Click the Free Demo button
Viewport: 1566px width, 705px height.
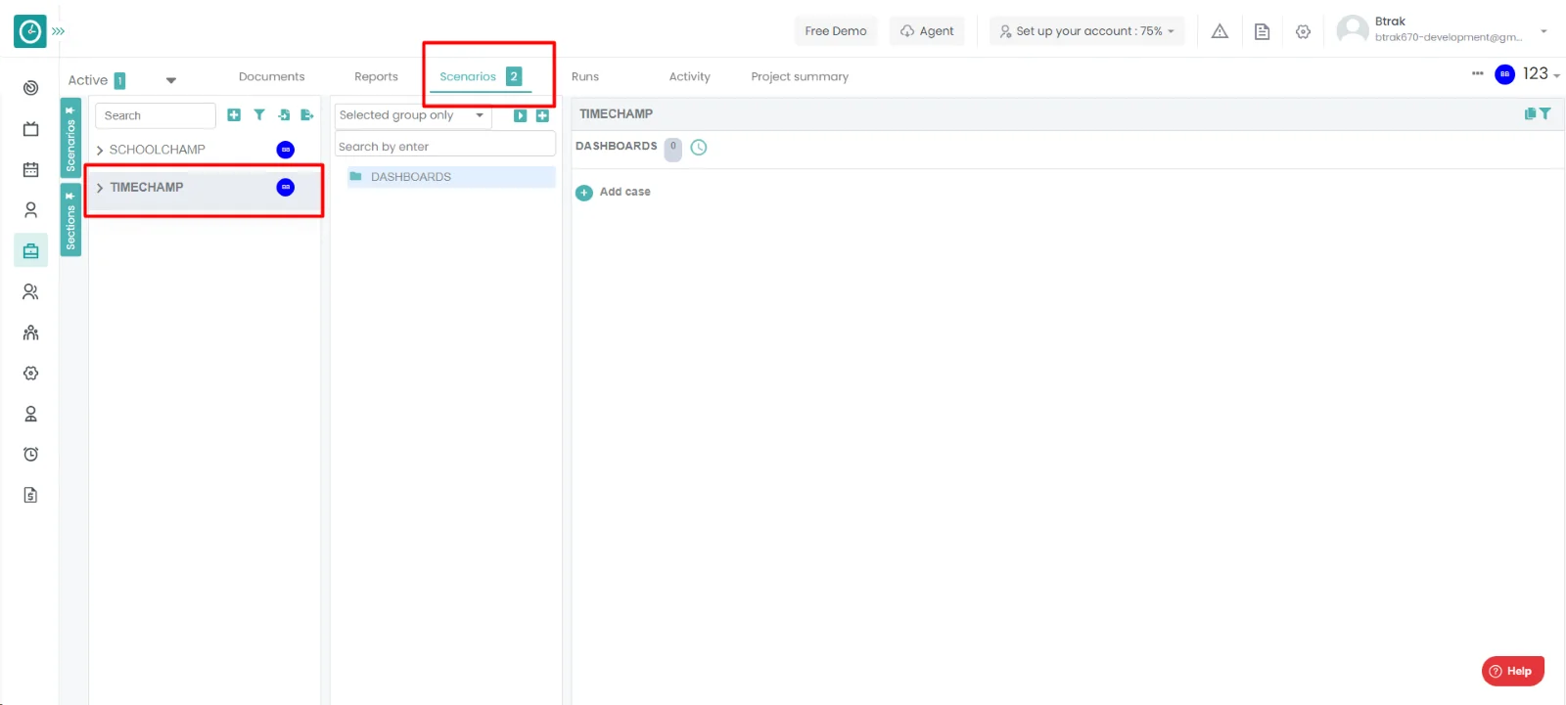(835, 31)
